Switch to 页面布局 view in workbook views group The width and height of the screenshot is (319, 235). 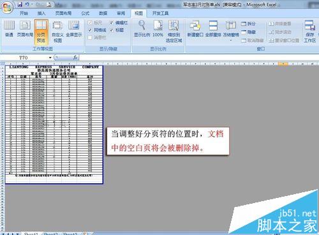tap(25, 29)
